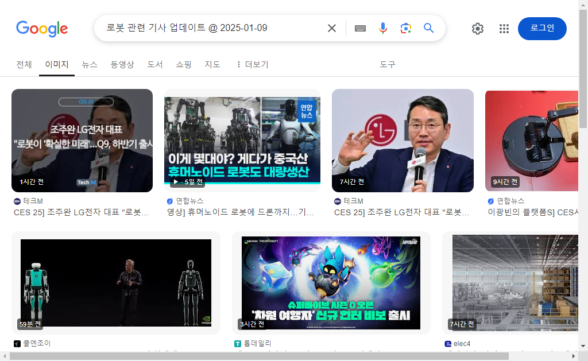Screen dimensions: 588x361
Task: Click the horizontal scrollbar thumb
Action: [x=259, y=356]
